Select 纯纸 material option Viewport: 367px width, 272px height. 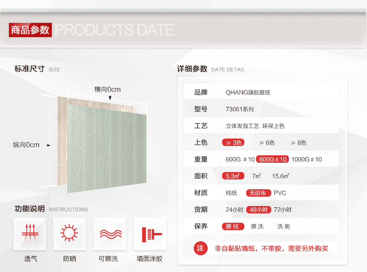(231, 193)
